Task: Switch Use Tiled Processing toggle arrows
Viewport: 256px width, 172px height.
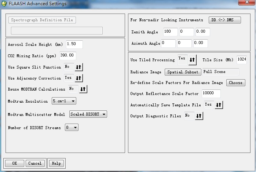Action: pyautogui.click(x=193, y=59)
